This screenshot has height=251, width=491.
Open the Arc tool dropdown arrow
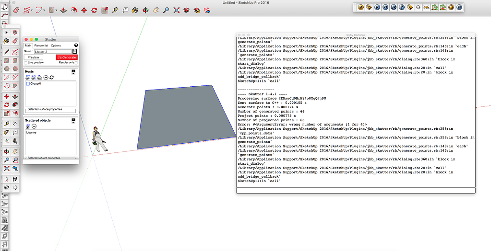point(44,11)
